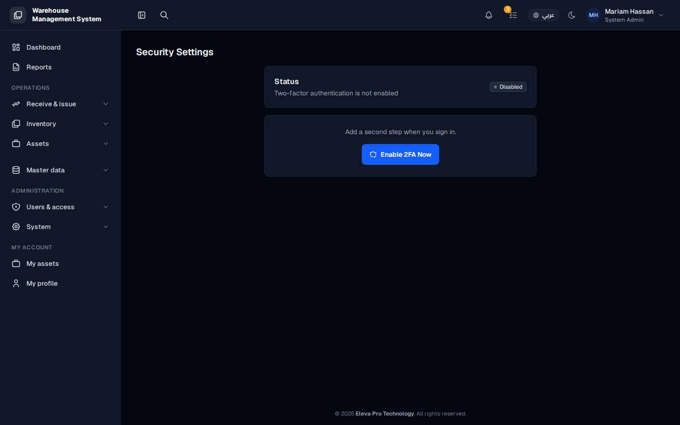Open My profile

point(60,283)
